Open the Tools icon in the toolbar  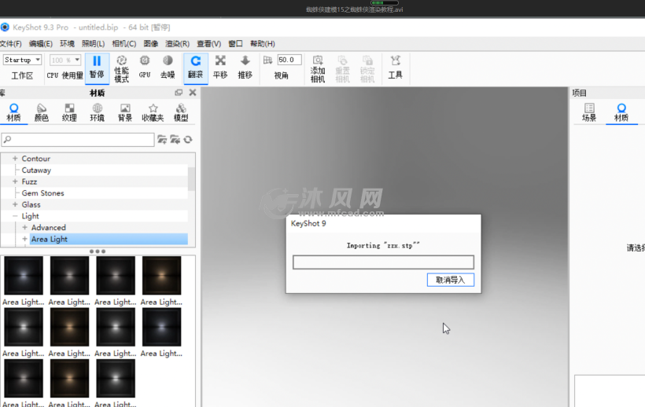coord(396,67)
